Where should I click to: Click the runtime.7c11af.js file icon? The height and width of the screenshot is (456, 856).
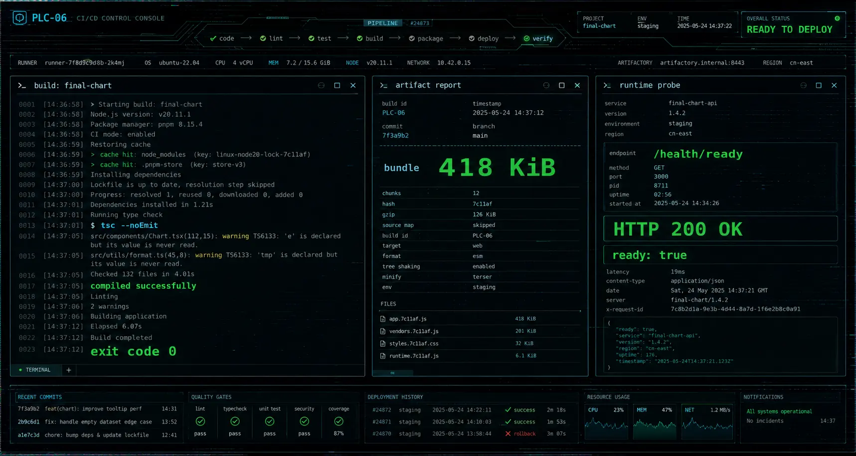click(383, 356)
